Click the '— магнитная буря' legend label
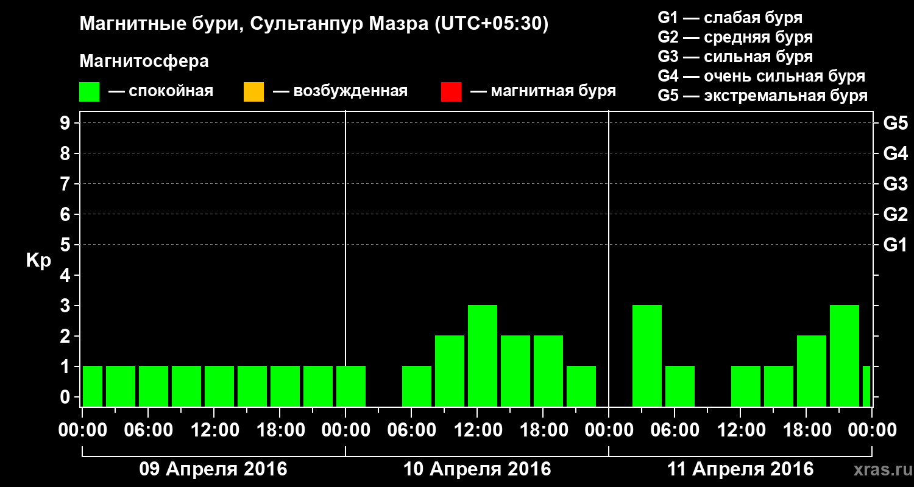Viewport: 914px width, 487px height. click(544, 92)
